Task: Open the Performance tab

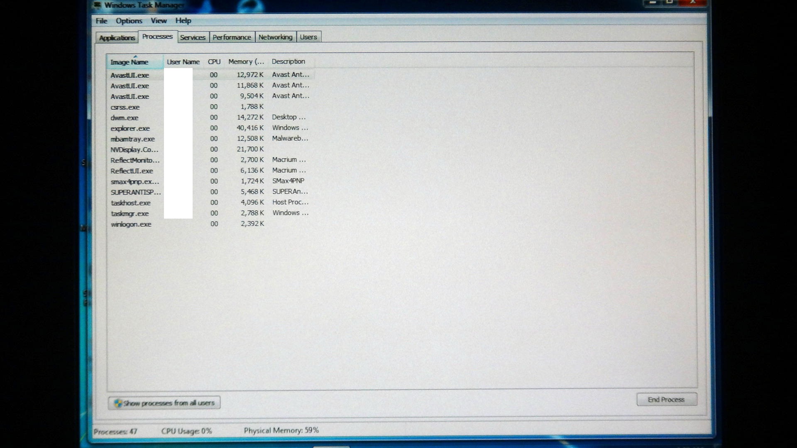Action: tap(232, 37)
